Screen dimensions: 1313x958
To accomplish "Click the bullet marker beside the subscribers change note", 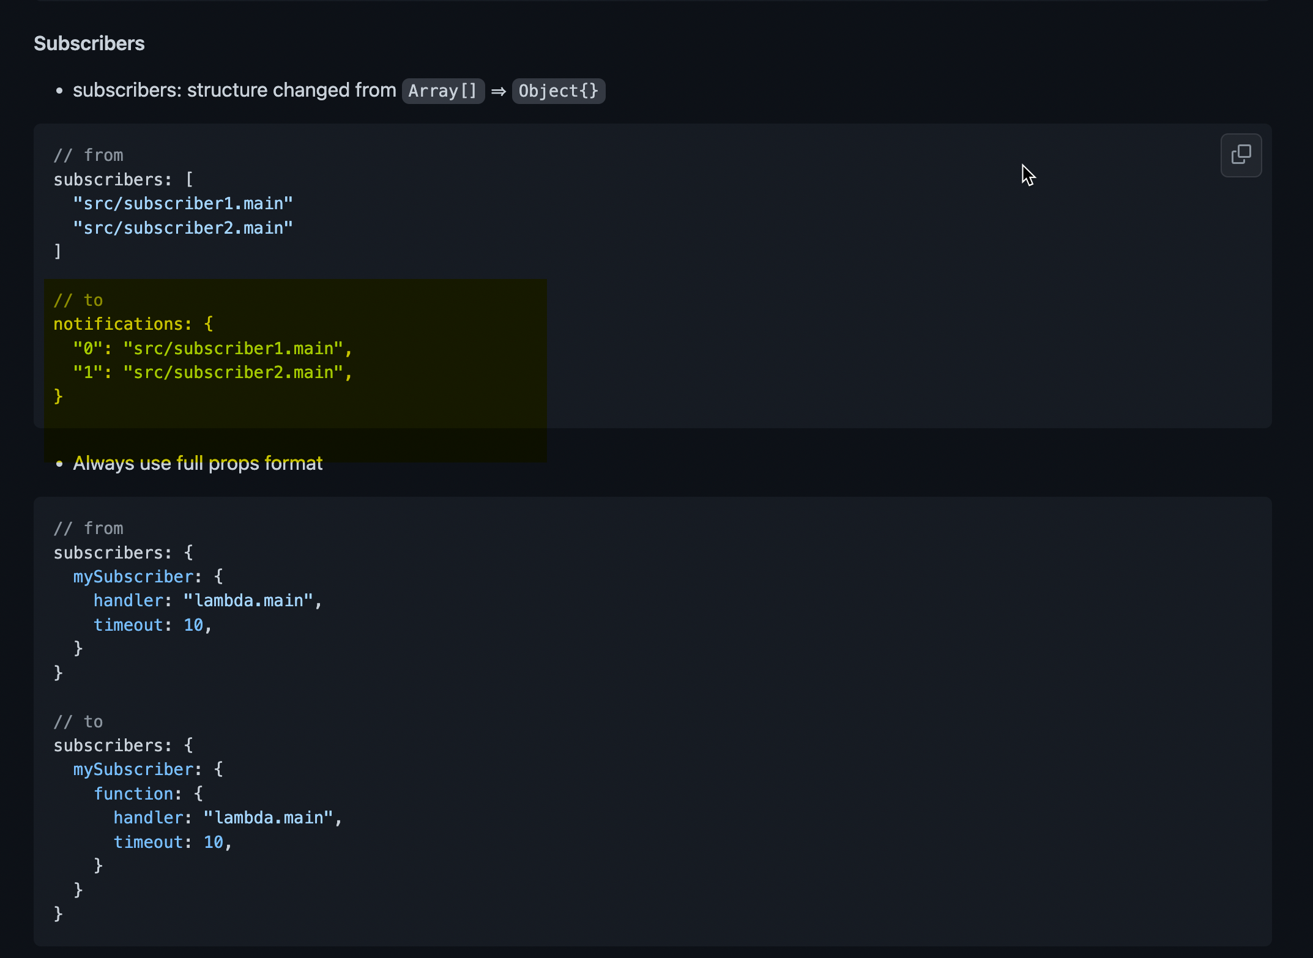I will coord(59,91).
